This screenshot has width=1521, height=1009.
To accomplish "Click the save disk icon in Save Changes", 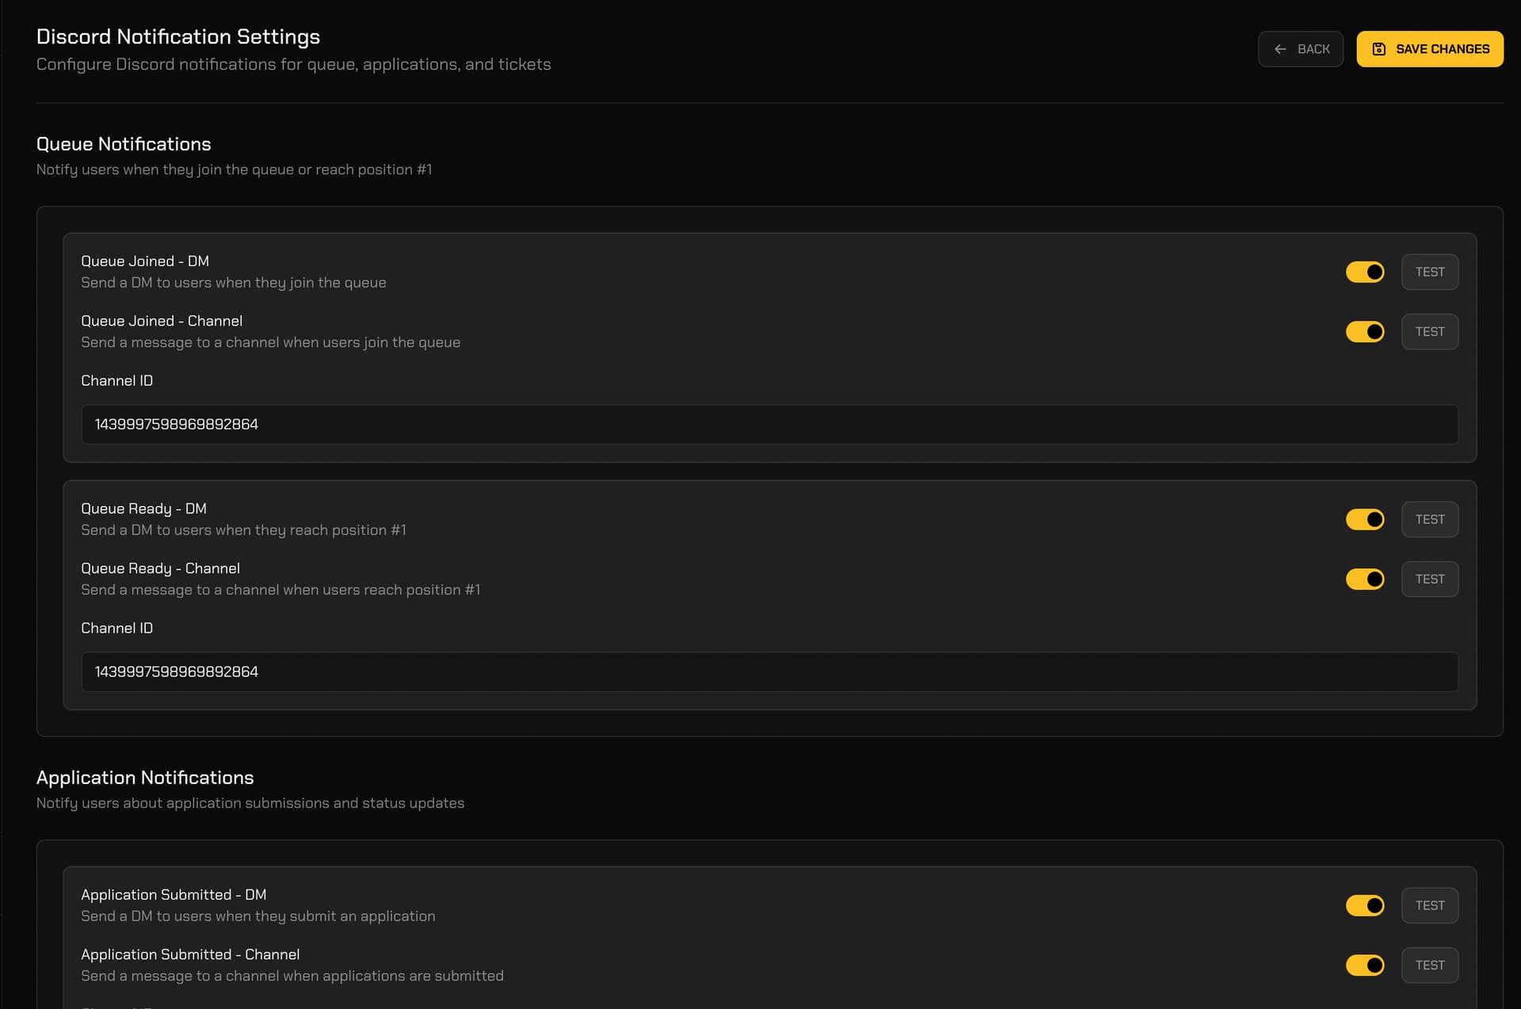I will tap(1378, 49).
